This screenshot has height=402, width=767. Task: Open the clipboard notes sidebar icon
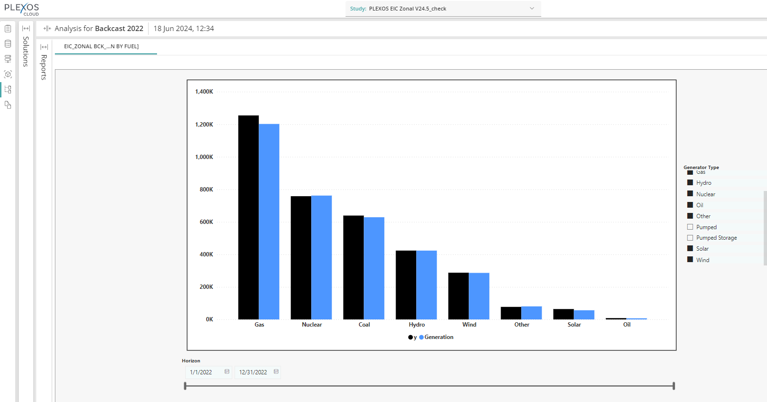coord(8,29)
